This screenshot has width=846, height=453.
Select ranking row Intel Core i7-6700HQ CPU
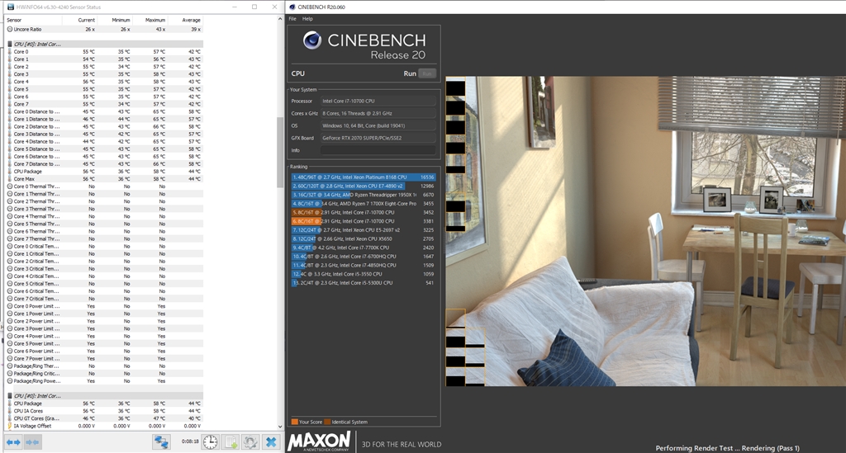click(x=364, y=257)
